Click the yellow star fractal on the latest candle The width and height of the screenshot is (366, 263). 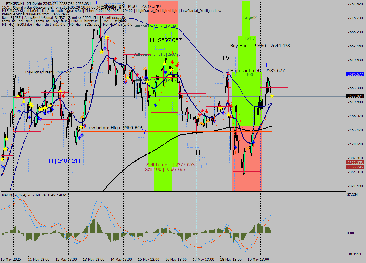coord(272,96)
